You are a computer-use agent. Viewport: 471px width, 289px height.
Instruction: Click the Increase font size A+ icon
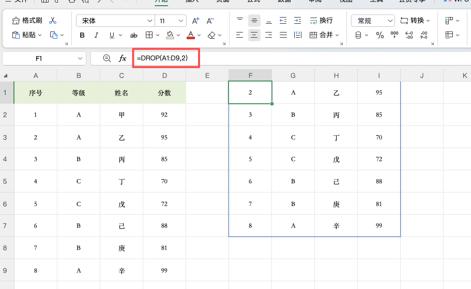tap(195, 21)
